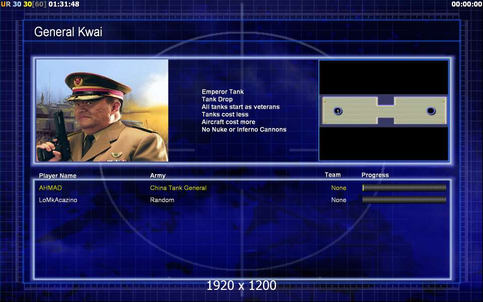Click the 00:00:00 timer at top right
Viewport: 483px width, 302px height.
(x=466, y=4)
